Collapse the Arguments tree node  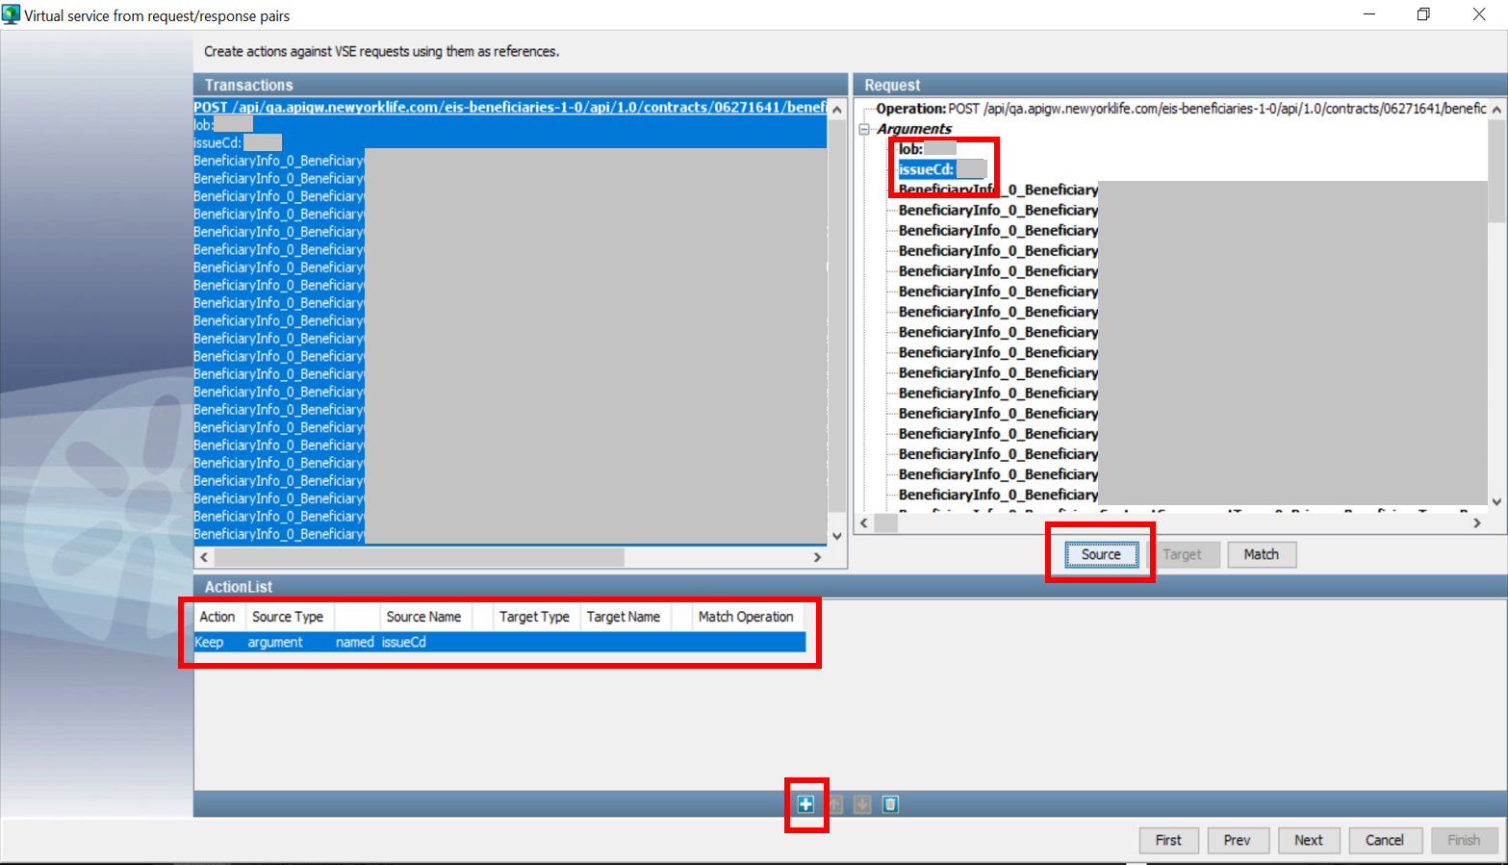tap(864, 129)
